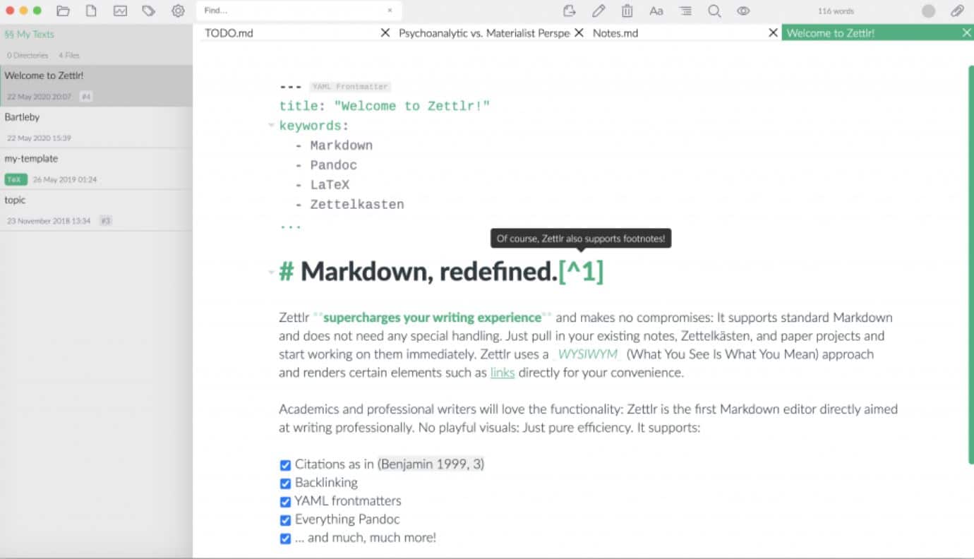Screen dimensions: 974x559
Task: Click the #4 tag badge
Action: point(85,97)
